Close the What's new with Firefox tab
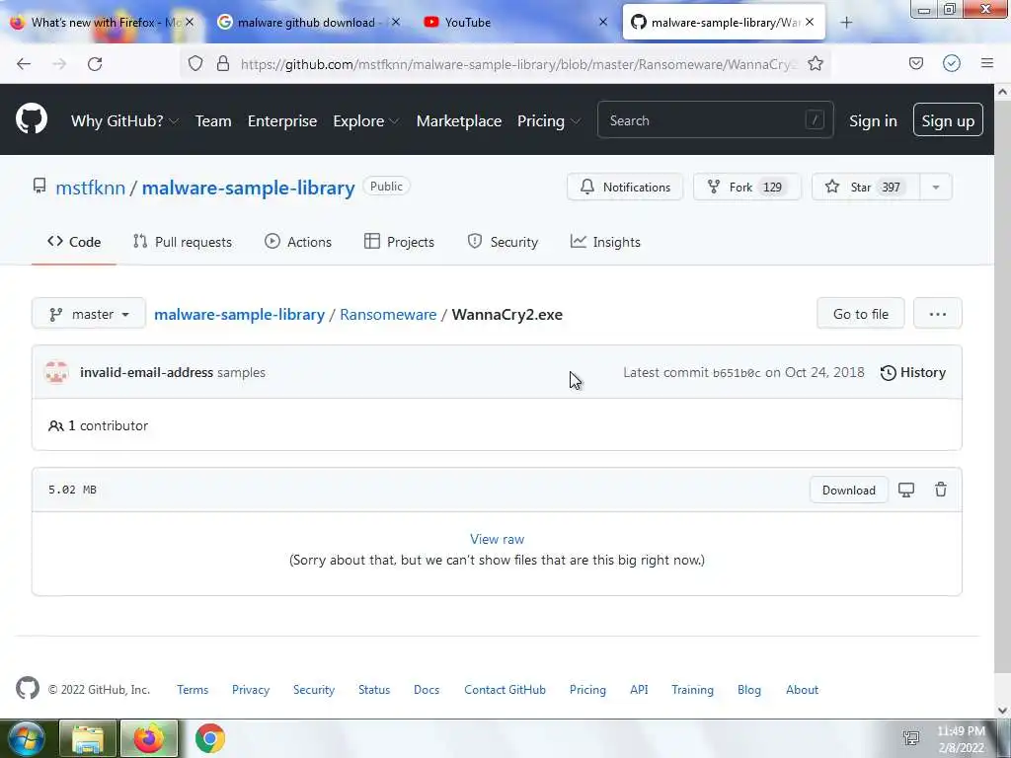Screen dimensions: 1011x758 (190, 22)
